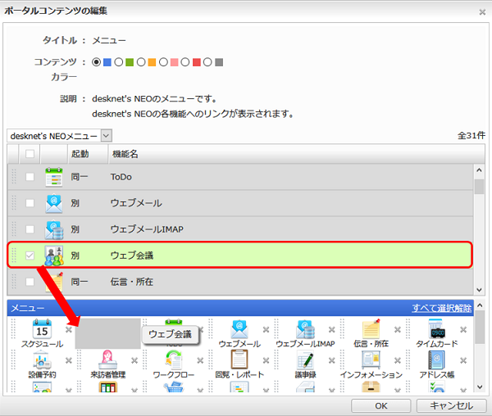492x416 pixels.
Task: Remove スケジュール using its x icon
Action: (69, 329)
